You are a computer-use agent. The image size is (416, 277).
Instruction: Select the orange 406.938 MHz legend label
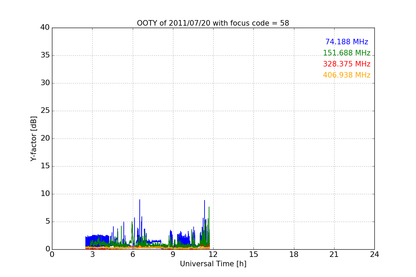tap(347, 75)
